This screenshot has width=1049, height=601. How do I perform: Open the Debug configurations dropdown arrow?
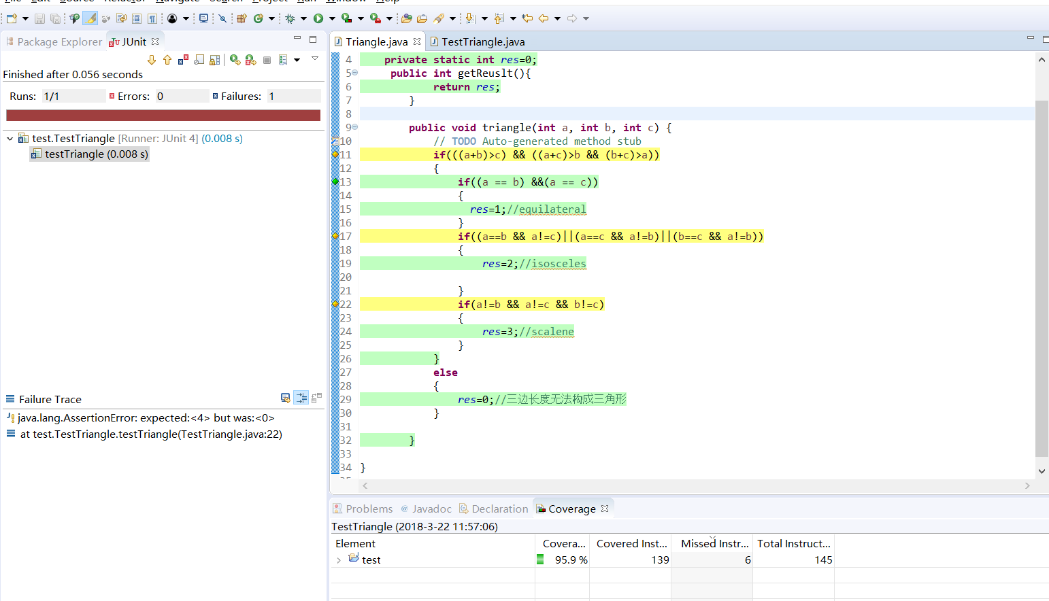[303, 18]
